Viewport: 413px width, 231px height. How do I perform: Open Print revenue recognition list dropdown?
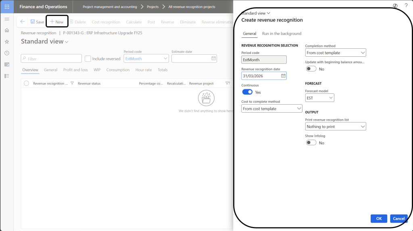tap(336, 126)
